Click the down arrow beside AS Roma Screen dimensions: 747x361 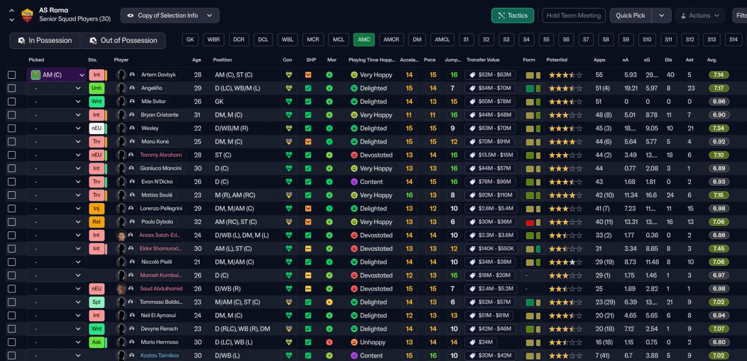(11, 19)
